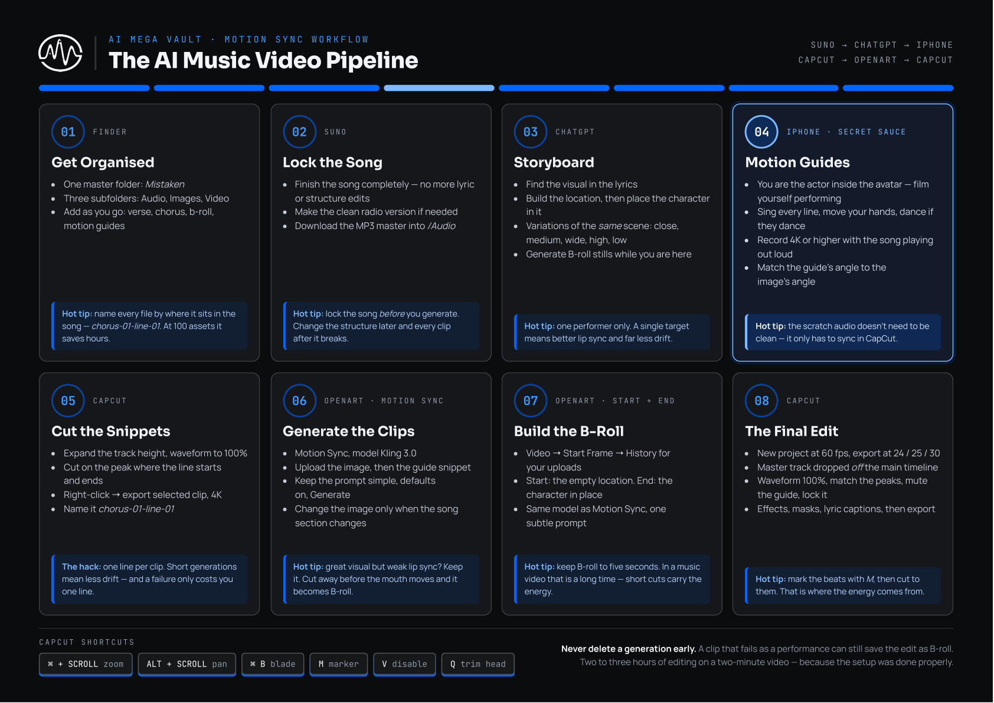Click the FINDER label in card 01
The height and width of the screenshot is (703, 994).
pyautogui.click(x=110, y=132)
